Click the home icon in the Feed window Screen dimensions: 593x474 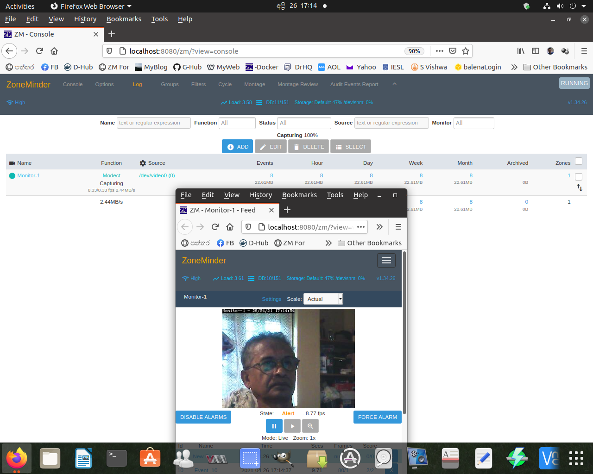tap(230, 227)
